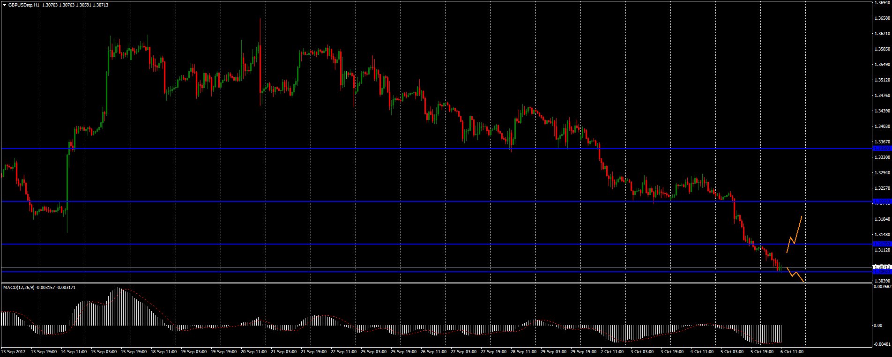
Task: Click the 1.32570 price scale label
Action: pyautogui.click(x=883, y=188)
